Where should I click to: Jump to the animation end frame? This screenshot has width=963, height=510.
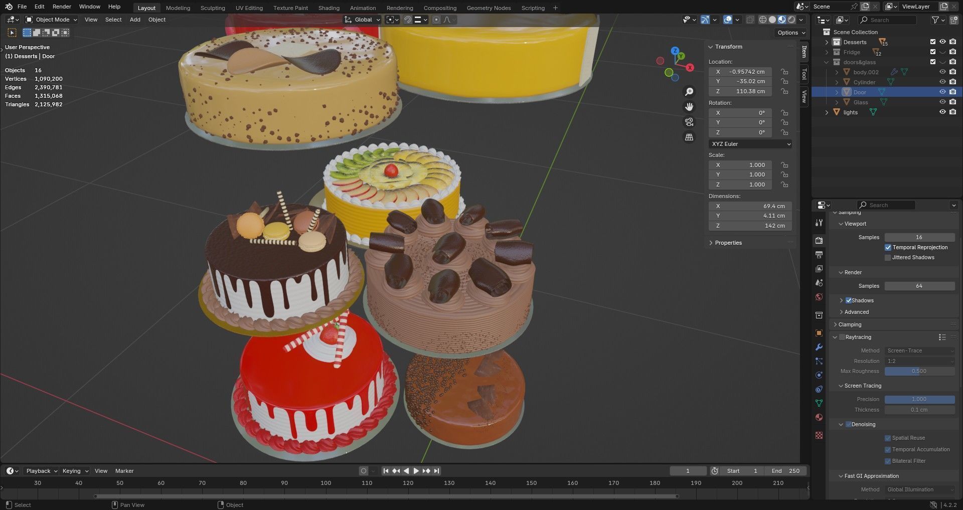coord(436,471)
